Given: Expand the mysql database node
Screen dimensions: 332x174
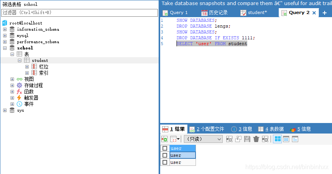Looking at the screenshot, I should pyautogui.click(x=5, y=35).
